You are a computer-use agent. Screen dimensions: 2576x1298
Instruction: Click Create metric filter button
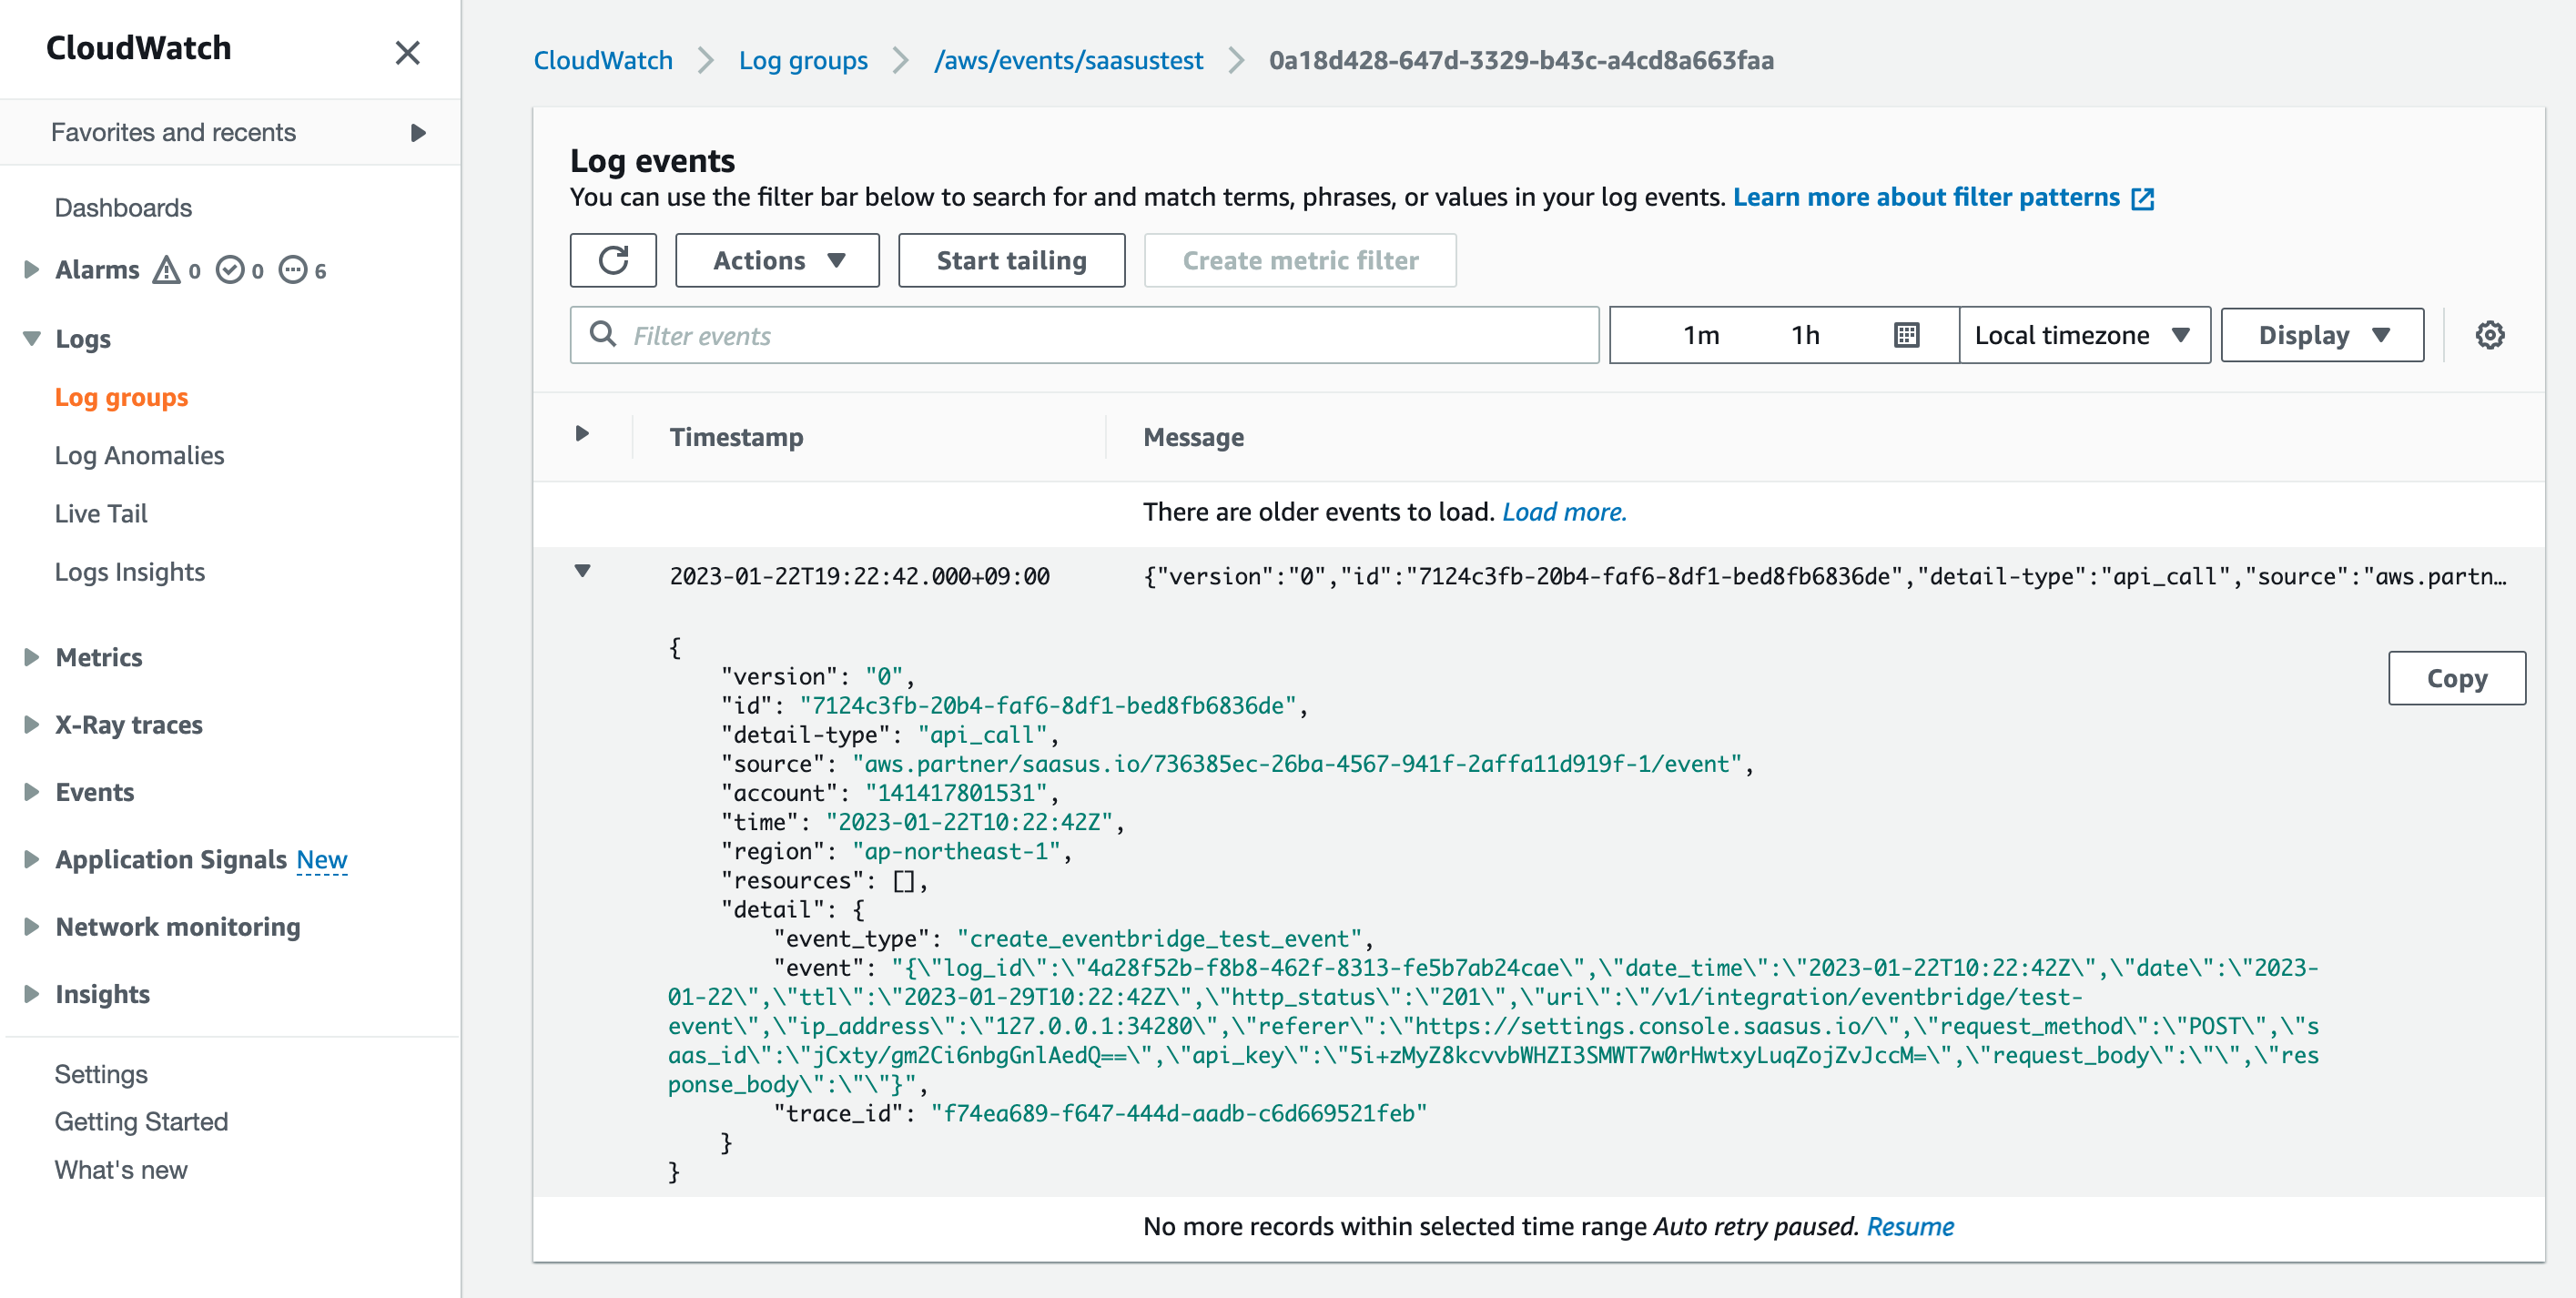pos(1300,260)
